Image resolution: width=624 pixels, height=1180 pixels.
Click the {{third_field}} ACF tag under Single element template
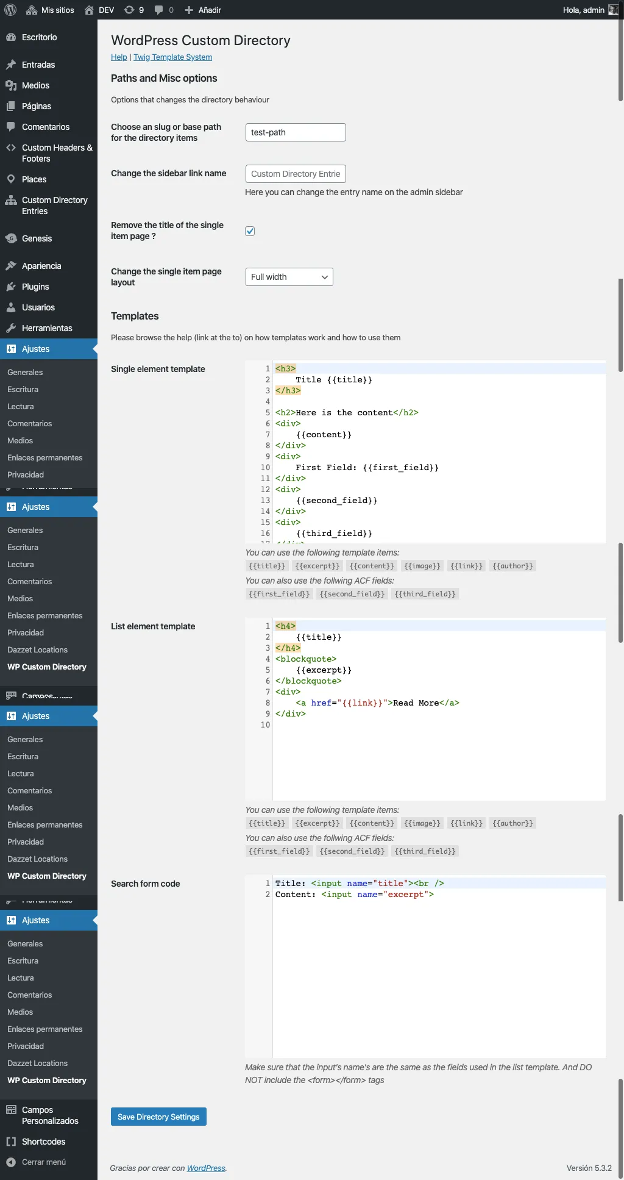click(425, 594)
